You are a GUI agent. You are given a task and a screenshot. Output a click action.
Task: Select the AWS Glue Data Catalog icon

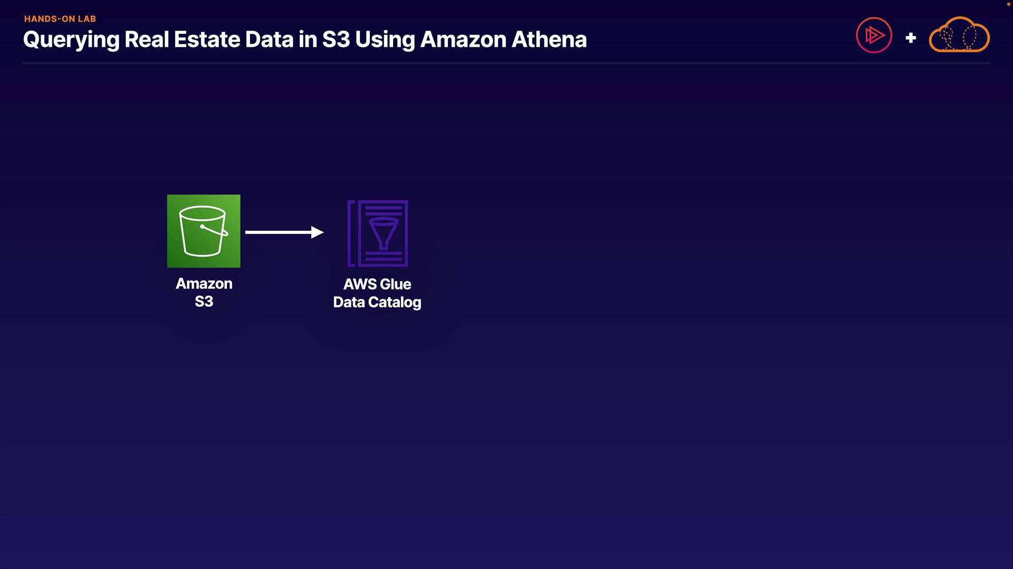[x=378, y=233]
